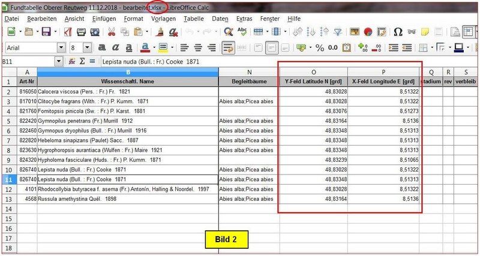Open the Extras menu
Image resolution: width=480 pixels, height=256 pixels.
(244, 19)
